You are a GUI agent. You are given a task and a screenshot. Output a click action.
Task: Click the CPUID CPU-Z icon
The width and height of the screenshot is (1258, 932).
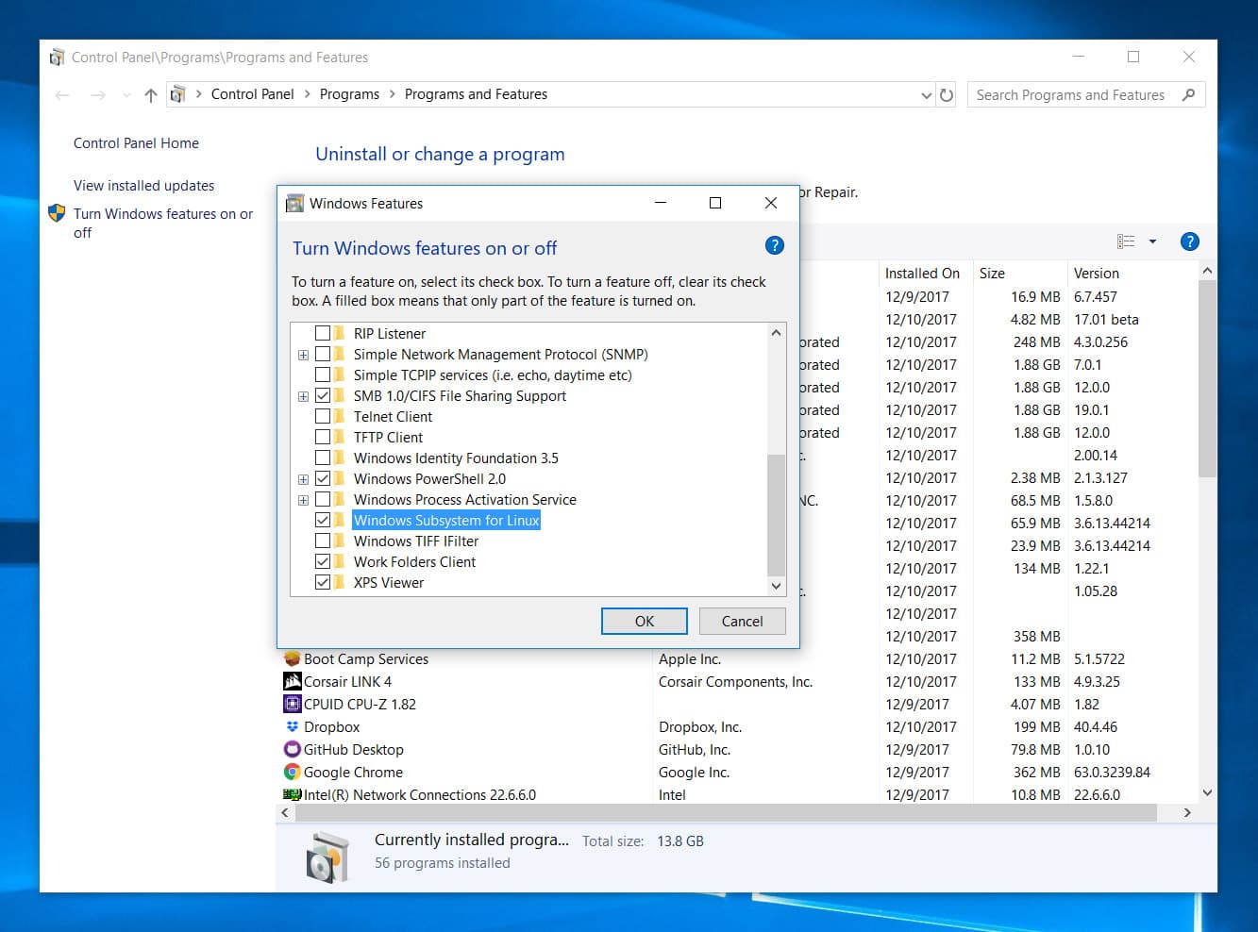point(293,704)
